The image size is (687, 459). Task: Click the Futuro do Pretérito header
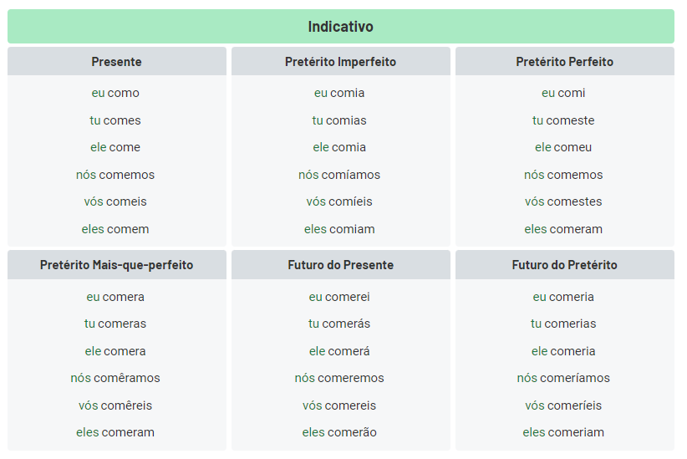click(564, 265)
